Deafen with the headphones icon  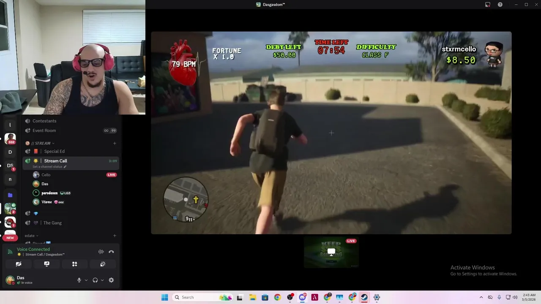point(95,280)
